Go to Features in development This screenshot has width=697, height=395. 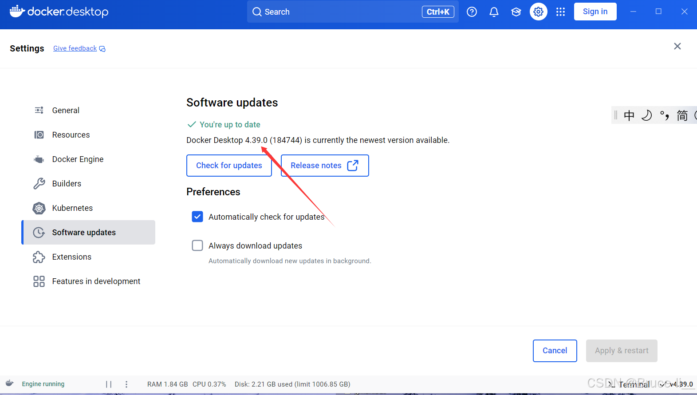pyautogui.click(x=88, y=281)
